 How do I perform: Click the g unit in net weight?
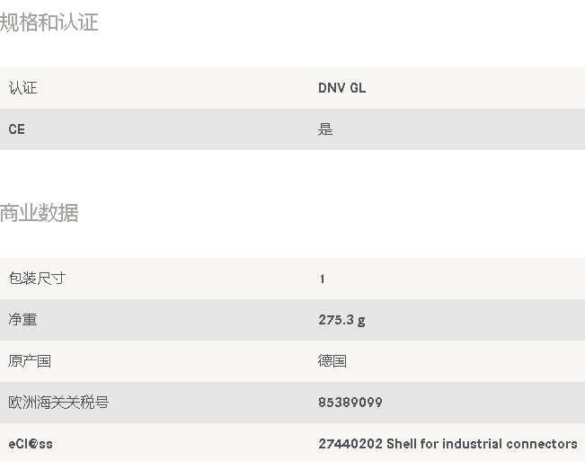tap(361, 321)
